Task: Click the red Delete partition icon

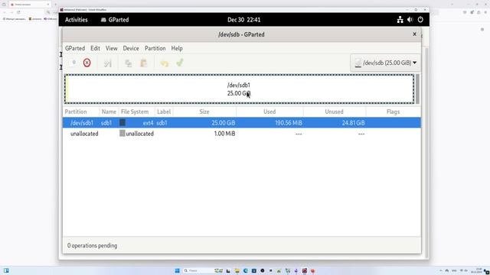Action: click(87, 63)
